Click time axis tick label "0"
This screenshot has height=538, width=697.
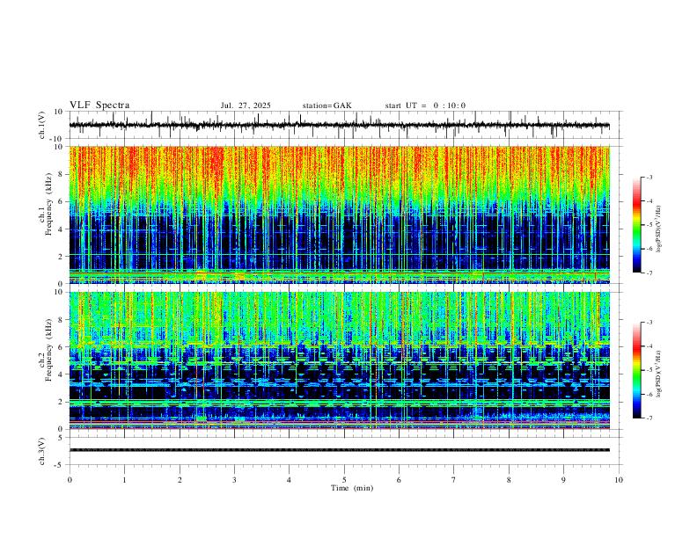[x=70, y=480]
